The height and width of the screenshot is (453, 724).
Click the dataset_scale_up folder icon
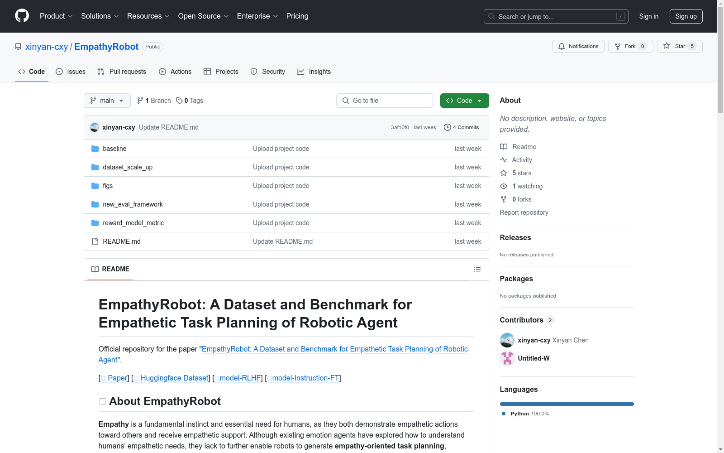[95, 167]
